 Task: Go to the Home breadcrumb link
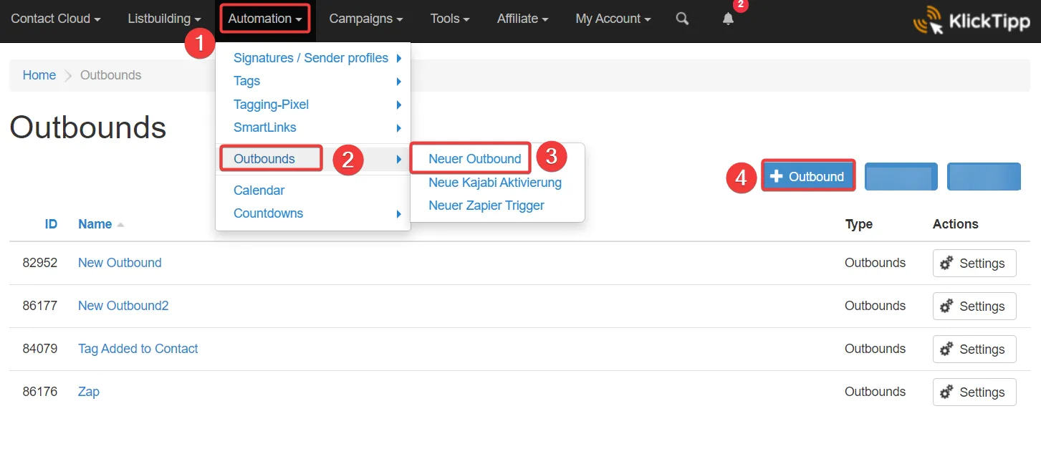(x=39, y=75)
